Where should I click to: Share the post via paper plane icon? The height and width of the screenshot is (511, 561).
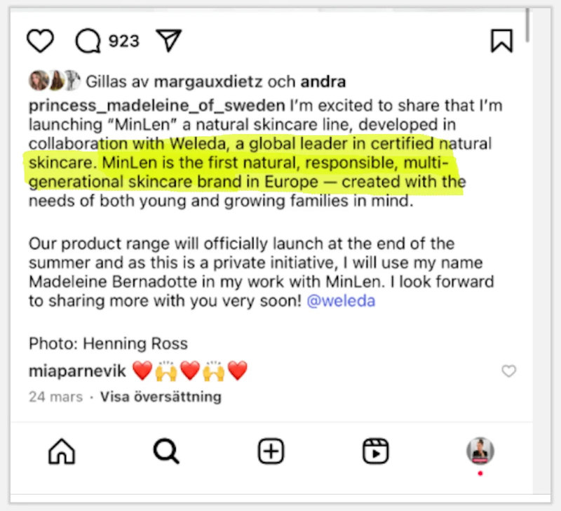(x=168, y=41)
